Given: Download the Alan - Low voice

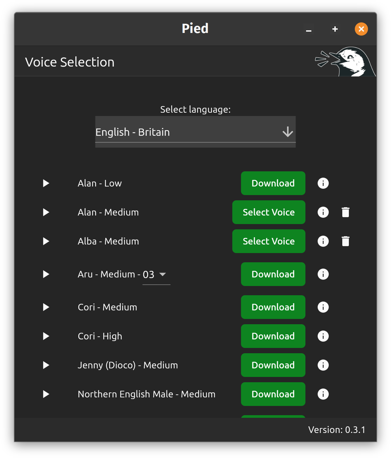Looking at the screenshot, I should click(x=273, y=183).
